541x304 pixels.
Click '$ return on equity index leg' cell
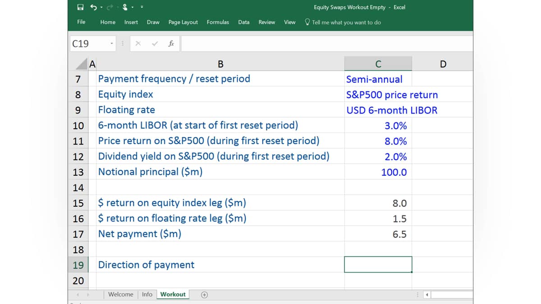(220, 203)
